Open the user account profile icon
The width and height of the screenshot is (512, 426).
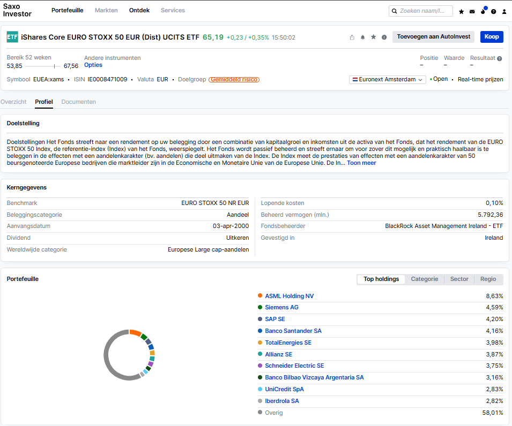pyautogui.click(x=504, y=11)
